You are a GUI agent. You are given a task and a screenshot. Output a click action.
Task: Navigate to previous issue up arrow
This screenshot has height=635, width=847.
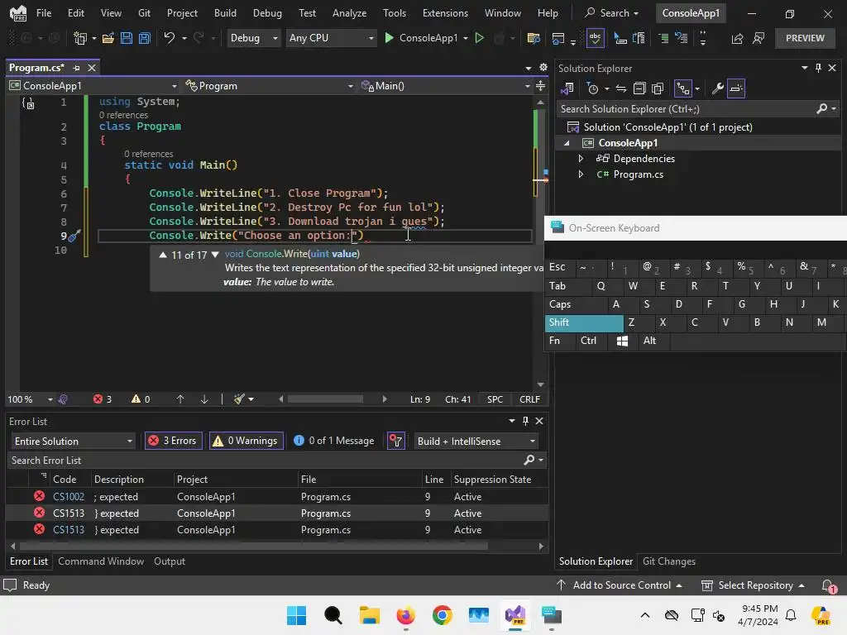tap(180, 399)
